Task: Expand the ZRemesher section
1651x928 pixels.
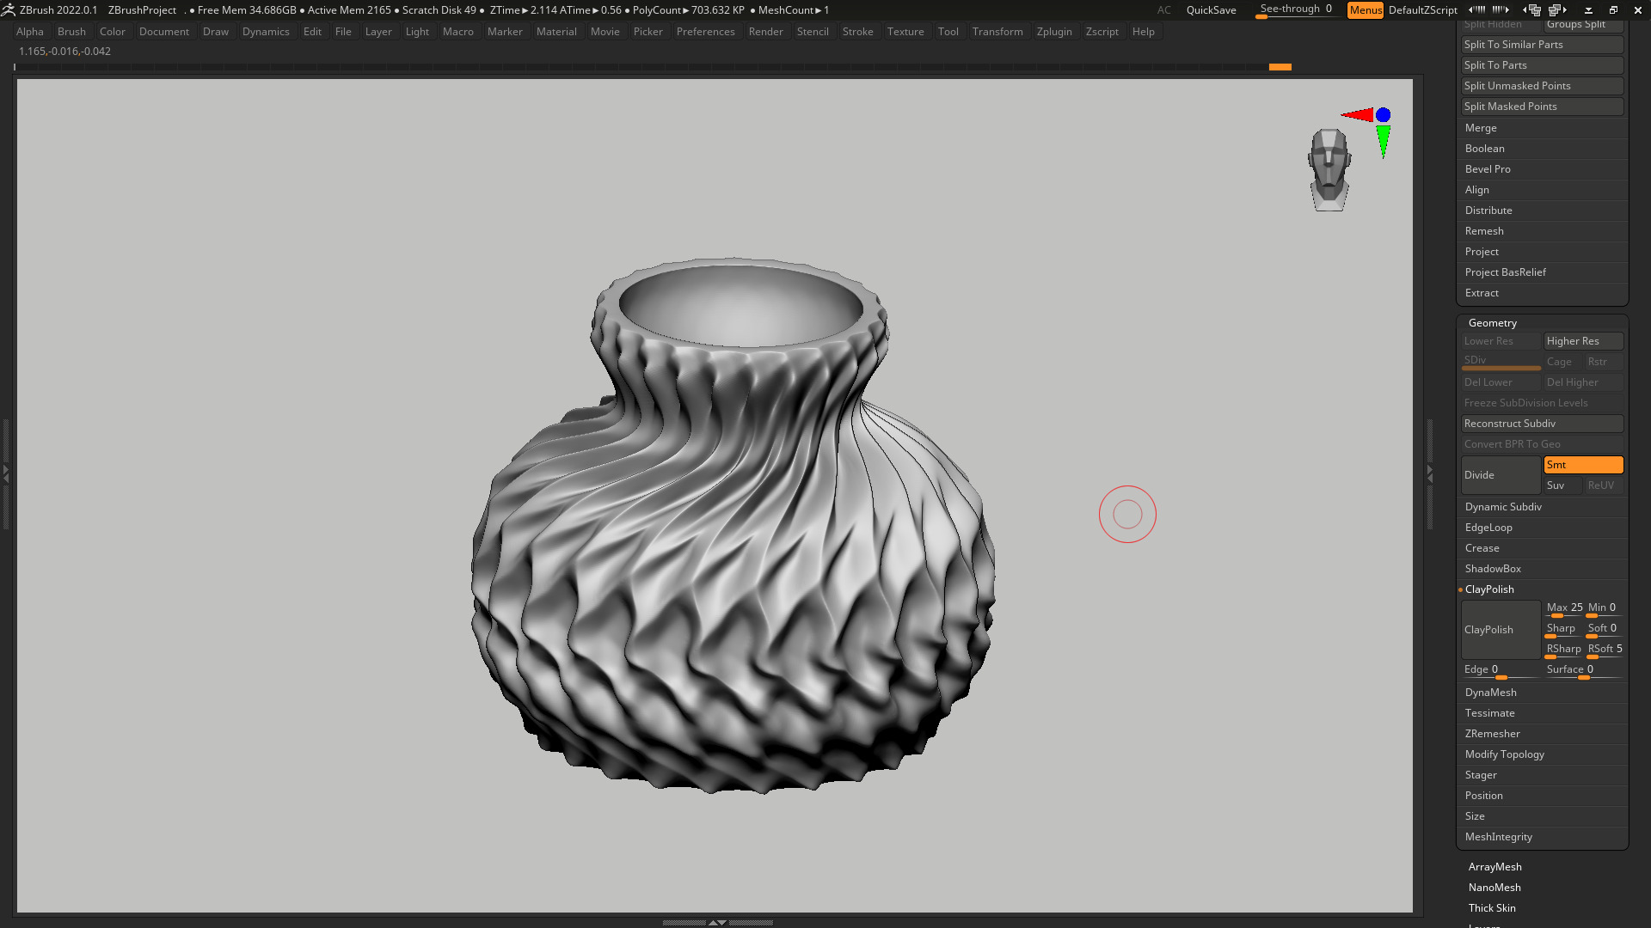Action: pyautogui.click(x=1492, y=734)
